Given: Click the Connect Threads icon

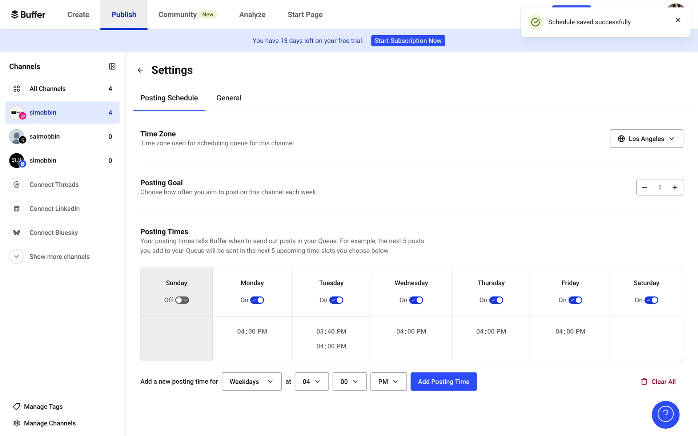Looking at the screenshot, I should (x=17, y=185).
